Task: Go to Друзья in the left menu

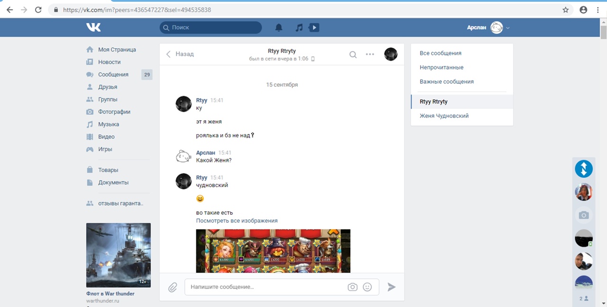Action: pyautogui.click(x=108, y=87)
